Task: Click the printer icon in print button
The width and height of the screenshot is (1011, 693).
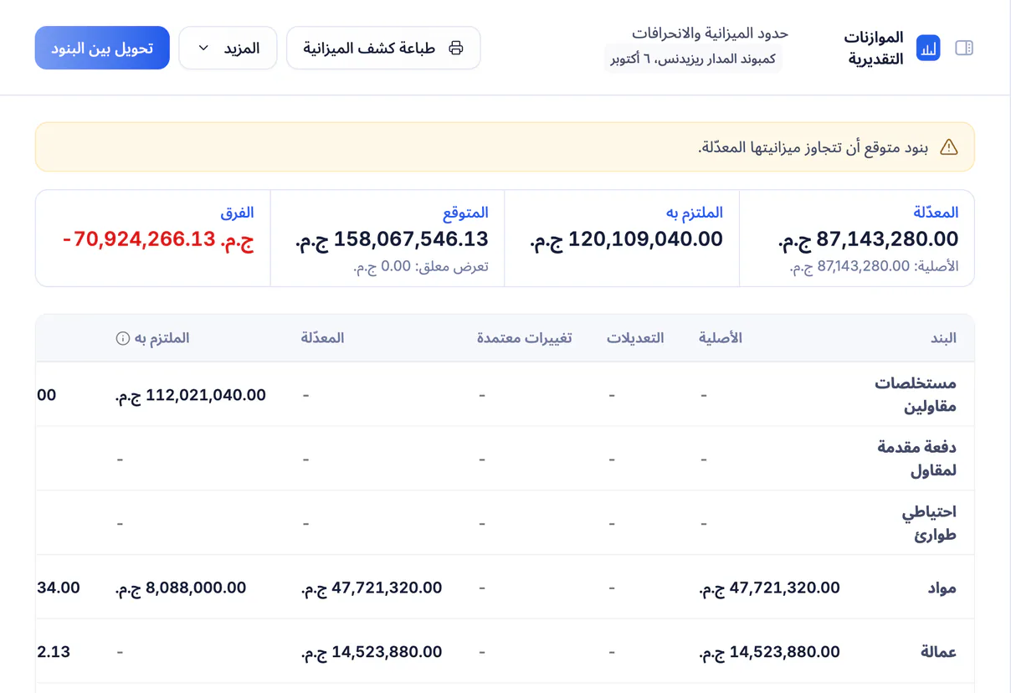Action: click(x=456, y=48)
